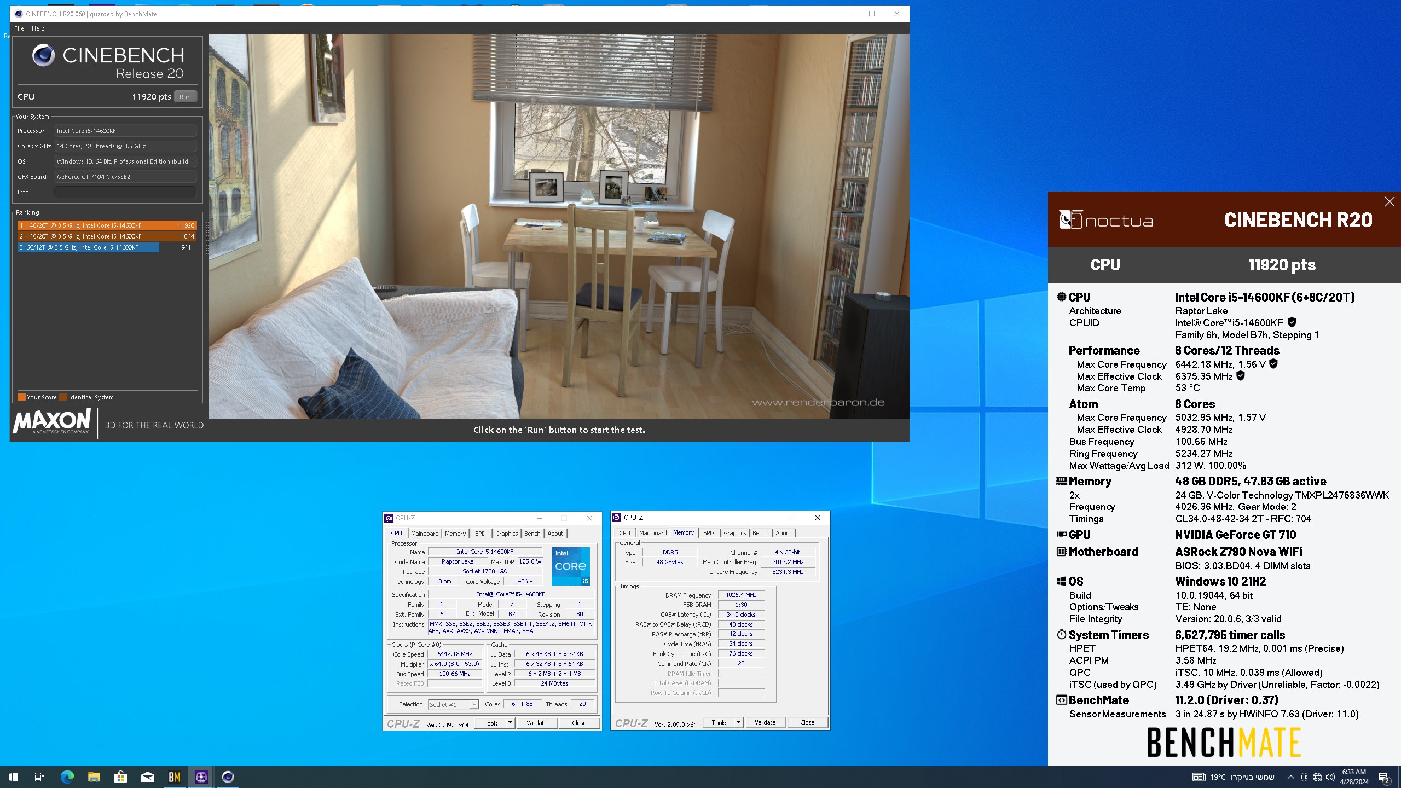1401x788 pixels.
Task: Switch to BenchMate via its taskbar icon
Action: (x=175, y=777)
